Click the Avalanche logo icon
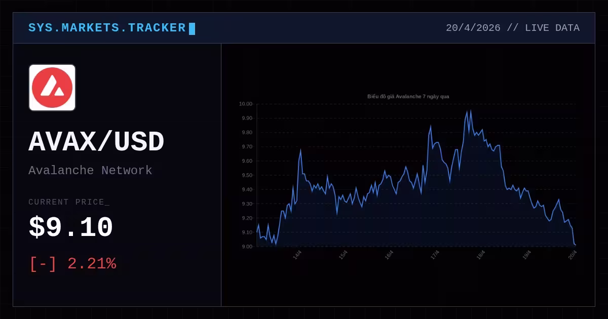 (x=52, y=88)
